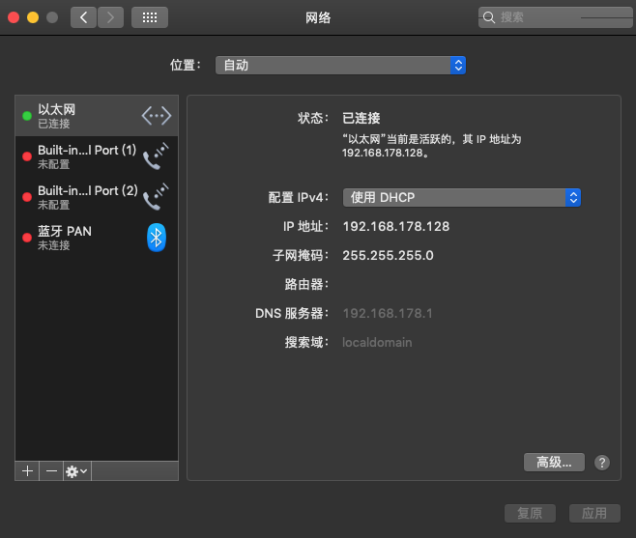This screenshot has height=538, width=636.
Task: Open the gear action menu
Action: click(x=76, y=470)
